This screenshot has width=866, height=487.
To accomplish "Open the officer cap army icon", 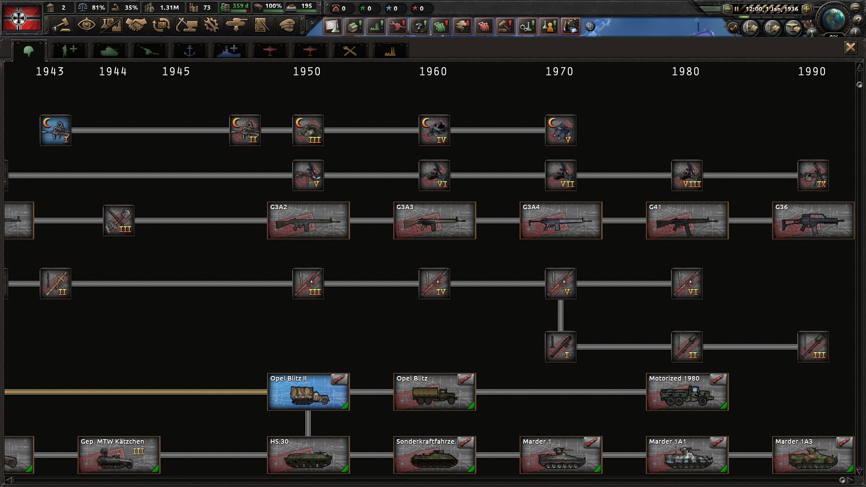I will pos(287,25).
